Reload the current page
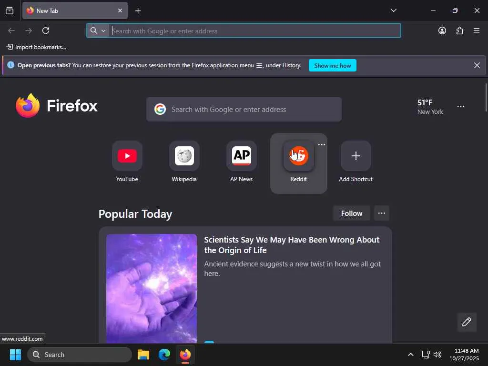 46,30
